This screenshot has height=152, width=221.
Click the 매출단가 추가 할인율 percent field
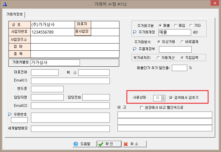[x=180, y=68]
